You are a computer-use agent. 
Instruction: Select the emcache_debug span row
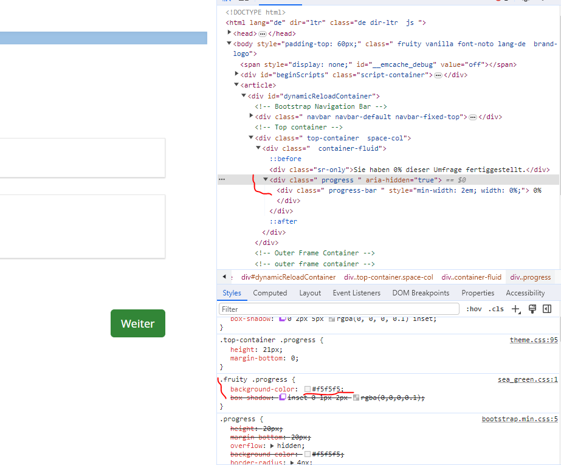tap(379, 65)
